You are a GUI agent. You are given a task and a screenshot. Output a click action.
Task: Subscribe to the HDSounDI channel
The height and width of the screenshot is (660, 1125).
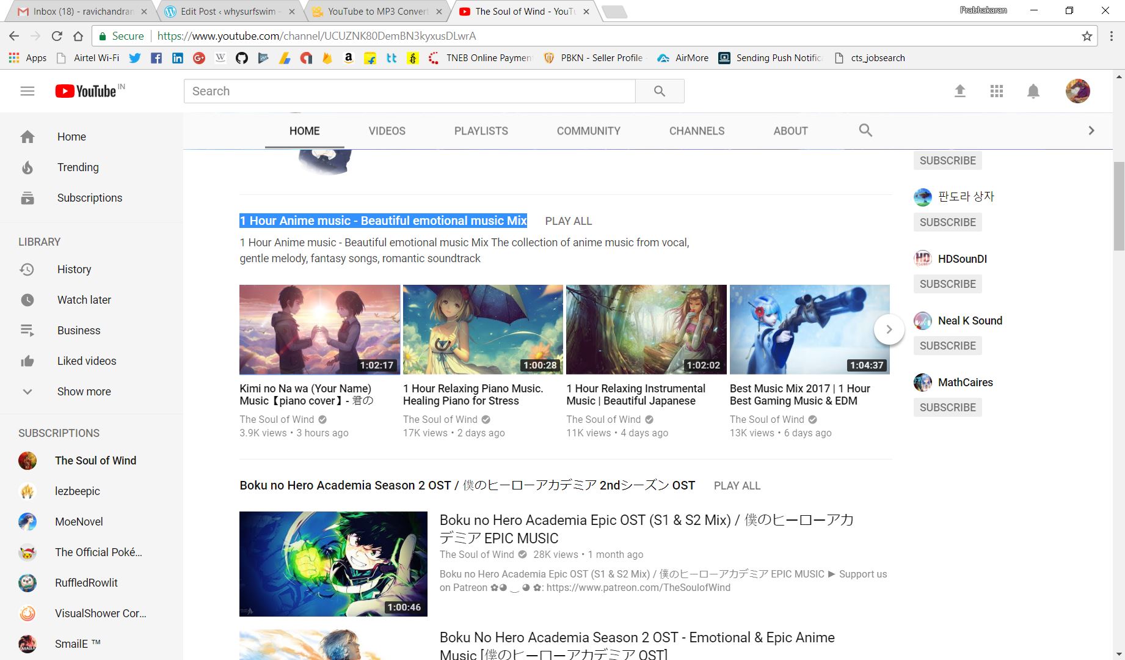[x=947, y=284]
